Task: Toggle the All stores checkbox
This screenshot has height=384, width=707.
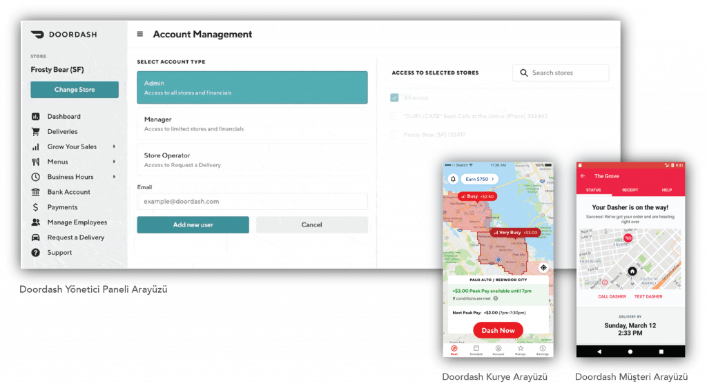Action: point(394,98)
